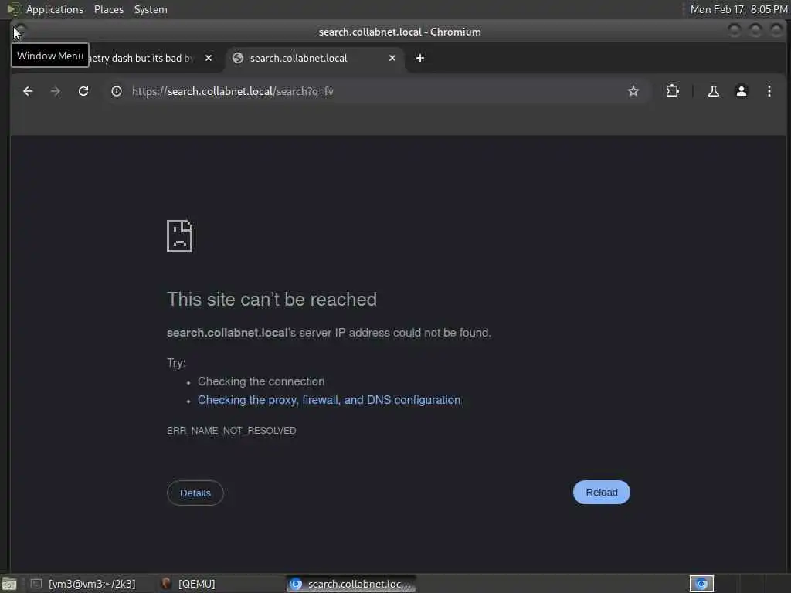Open the System menu
The height and width of the screenshot is (593, 791).
click(x=151, y=9)
